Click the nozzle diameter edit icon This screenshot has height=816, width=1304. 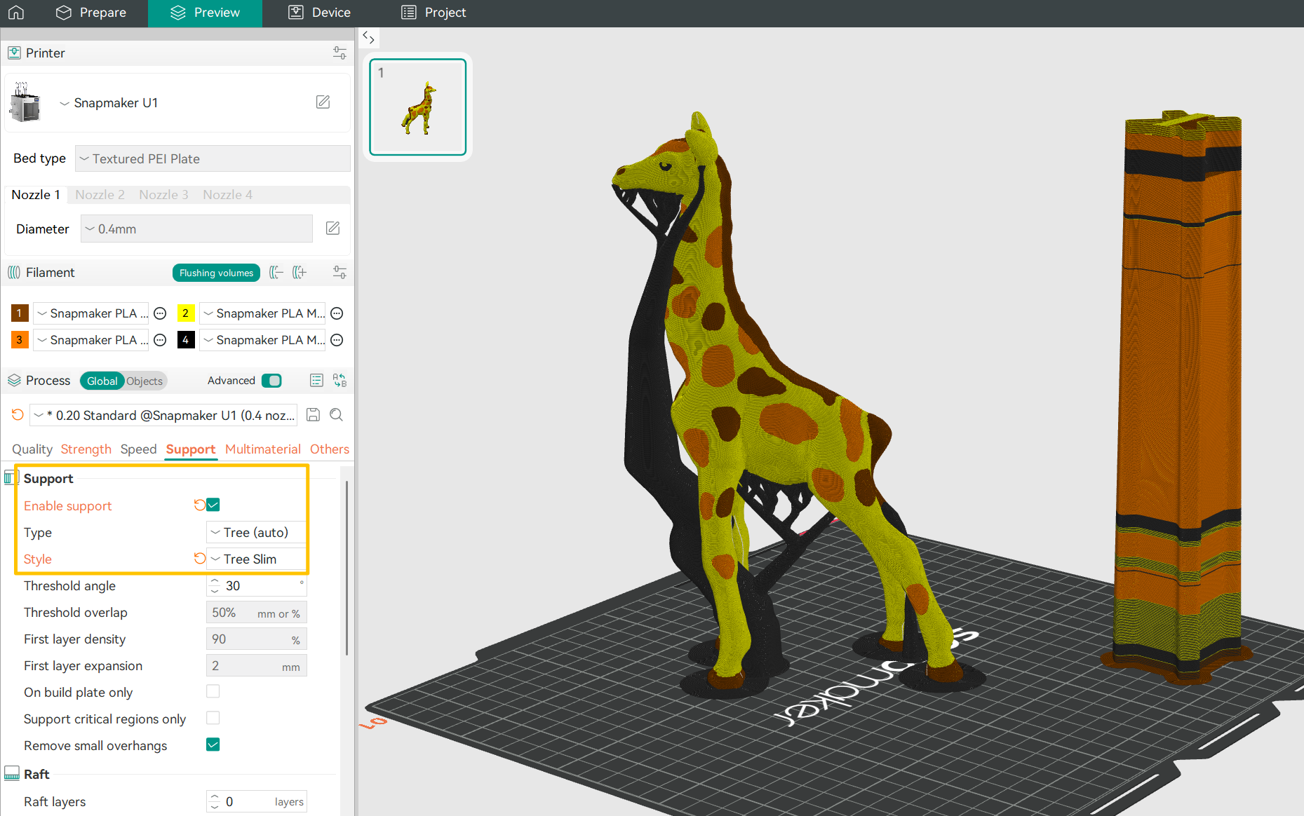coord(332,229)
